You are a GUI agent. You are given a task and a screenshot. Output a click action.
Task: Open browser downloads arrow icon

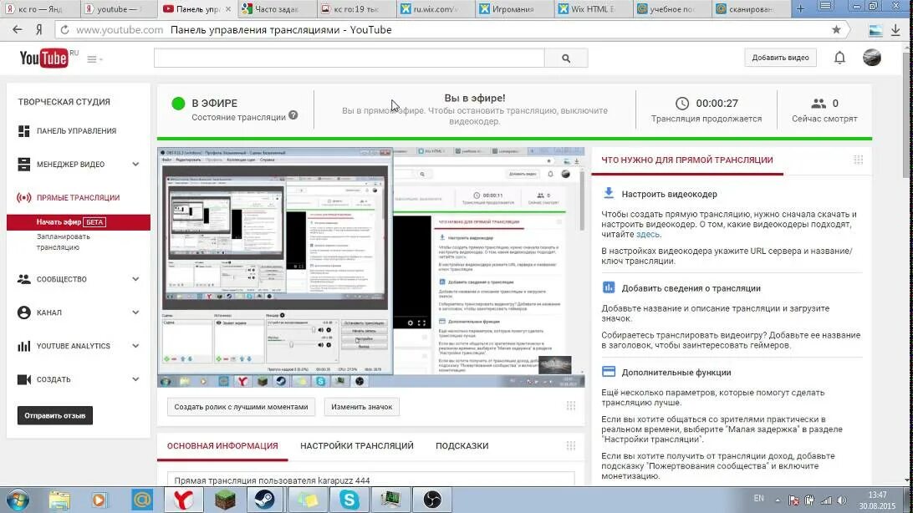coord(895,30)
